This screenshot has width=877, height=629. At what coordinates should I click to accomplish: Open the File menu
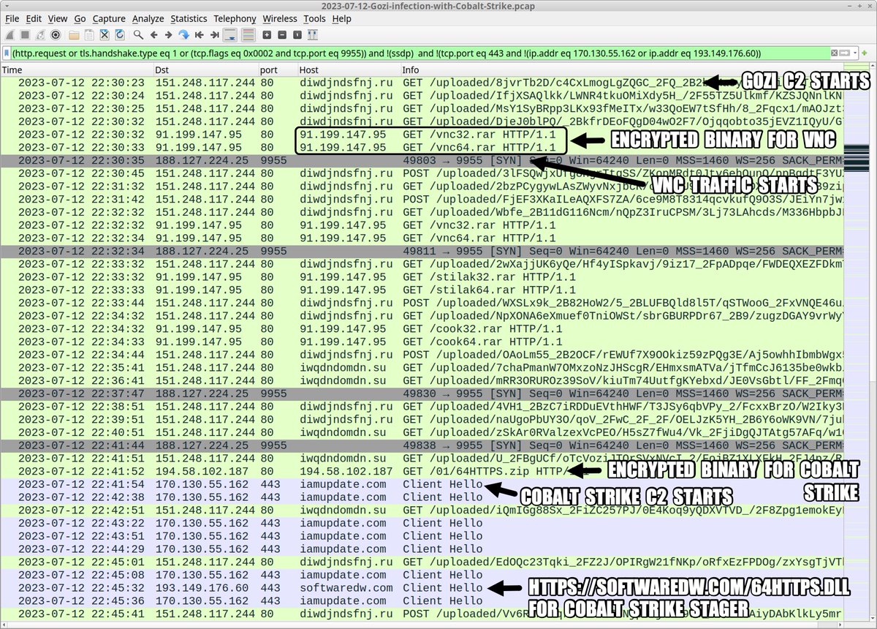point(12,18)
